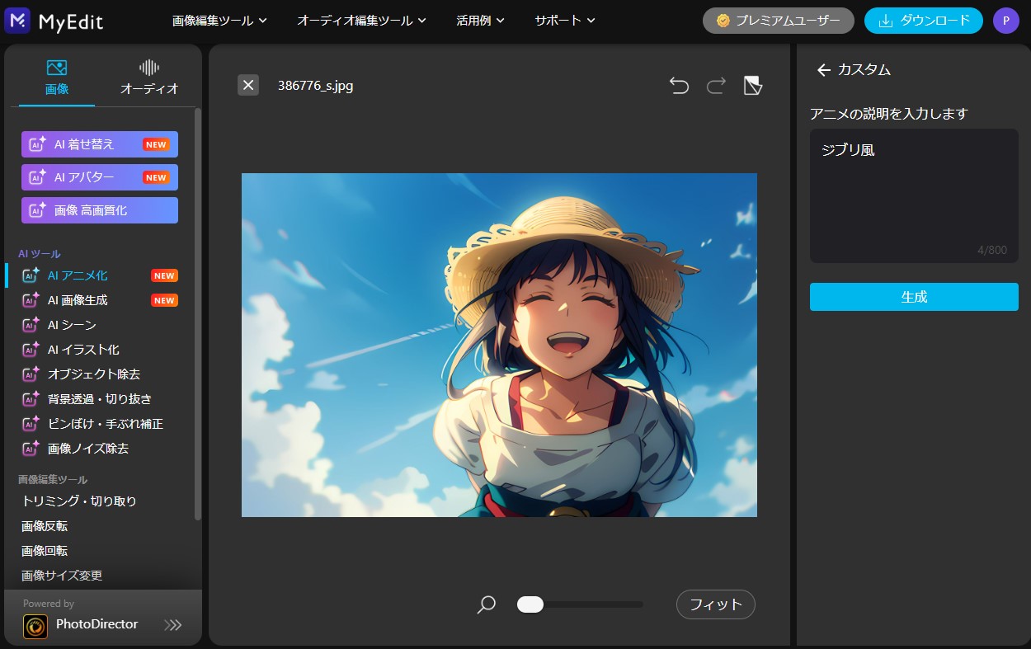Select 背景透過・切り抜き in the sidebar
The width and height of the screenshot is (1031, 649).
coord(99,399)
